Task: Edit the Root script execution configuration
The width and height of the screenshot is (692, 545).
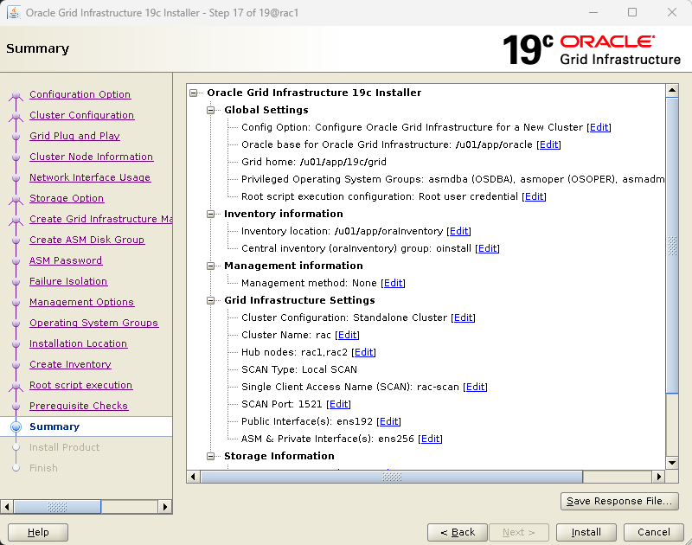Action: (x=534, y=196)
